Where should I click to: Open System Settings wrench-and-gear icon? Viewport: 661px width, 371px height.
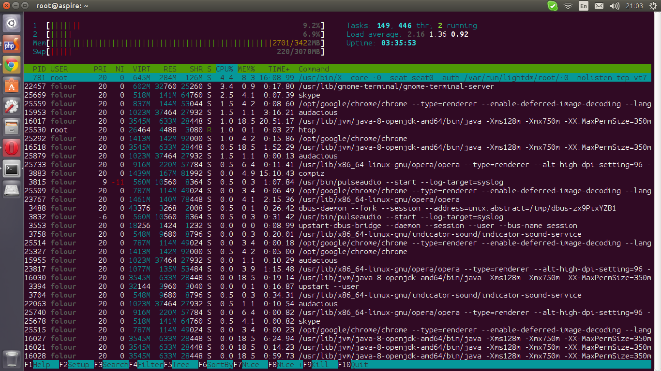(x=12, y=106)
